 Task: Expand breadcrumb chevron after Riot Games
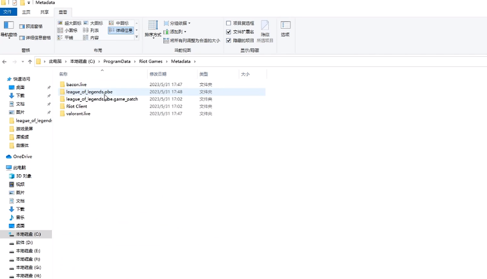(x=167, y=62)
